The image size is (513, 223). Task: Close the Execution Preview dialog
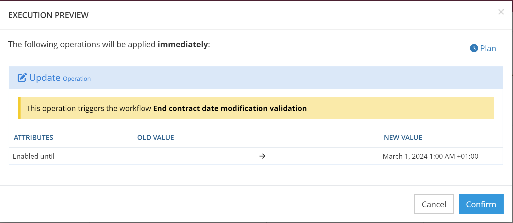[501, 12]
